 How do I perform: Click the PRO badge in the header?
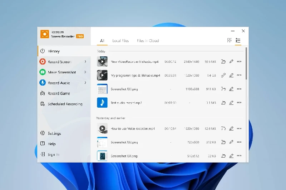pos(80,36)
